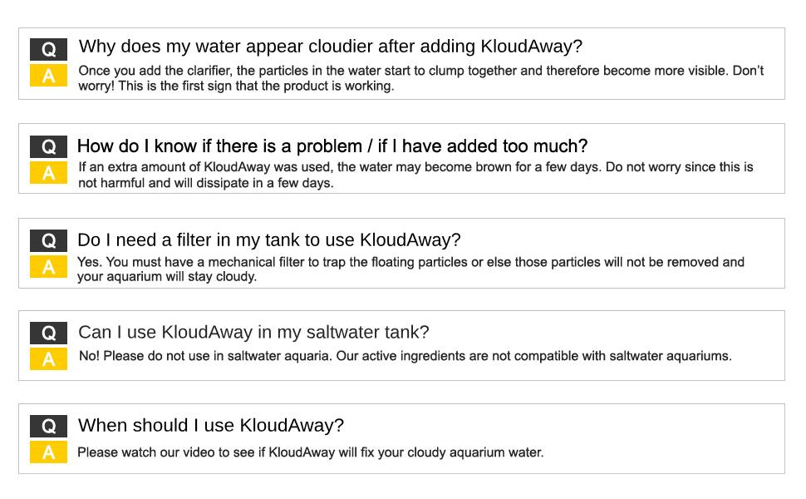Click the 'Please watch our video' answer text
The width and height of the screenshot is (806, 499).
pos(310,453)
